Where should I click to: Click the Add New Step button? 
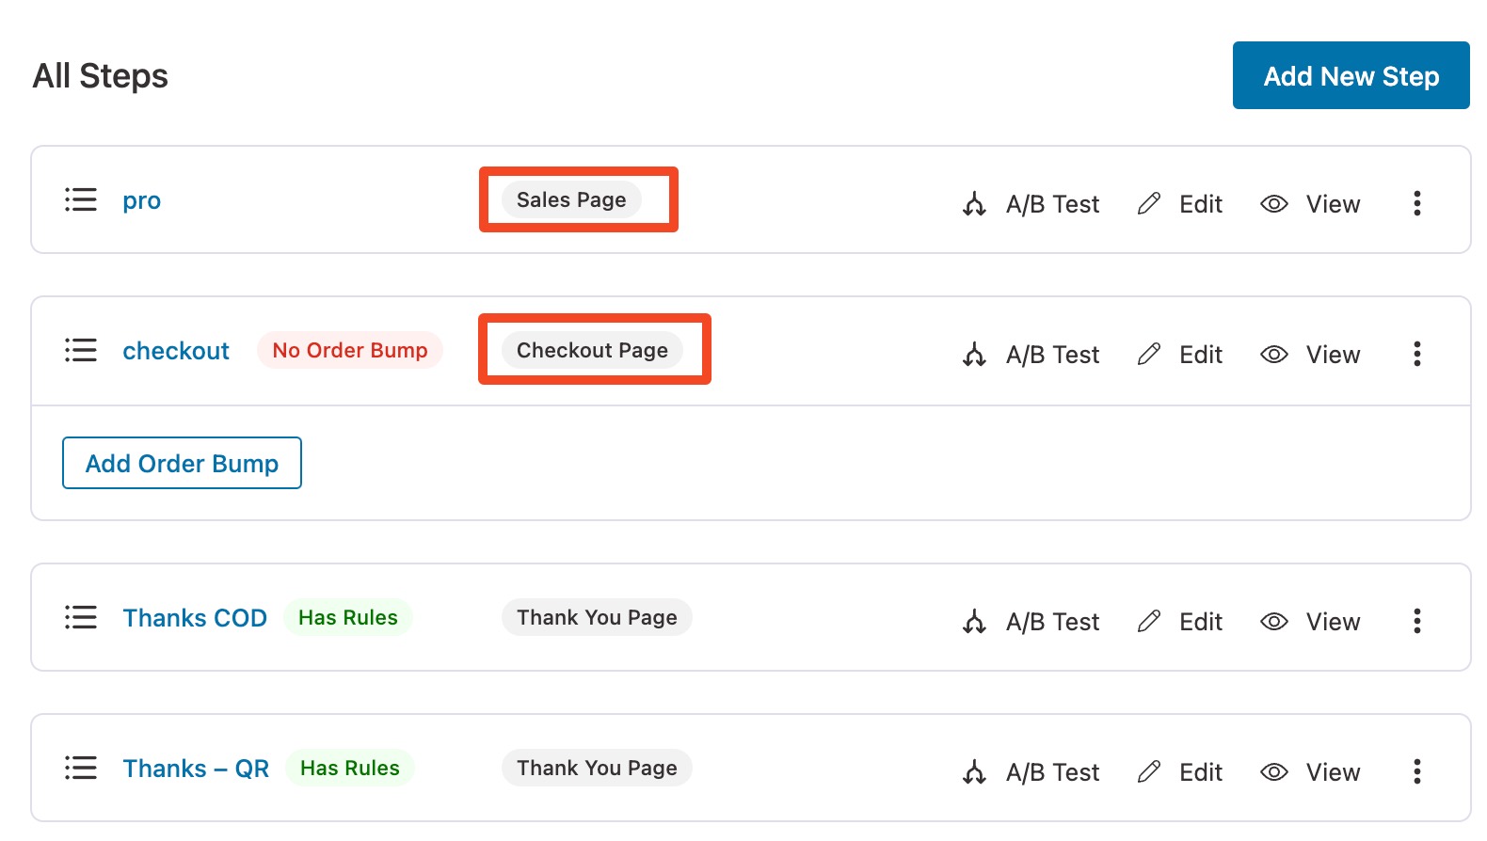1351,75
